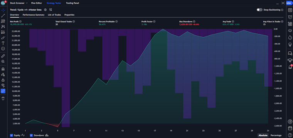Show info for Avg Trade
The width and height of the screenshot is (293, 138).
pos(232,21)
